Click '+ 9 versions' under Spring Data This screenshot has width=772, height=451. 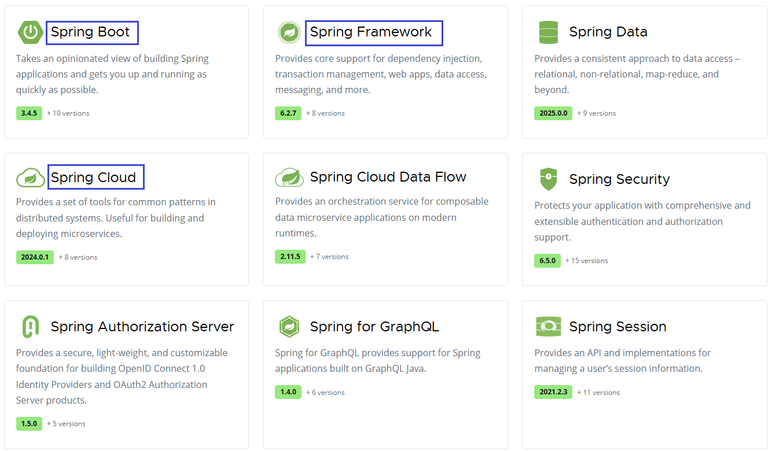click(x=597, y=113)
